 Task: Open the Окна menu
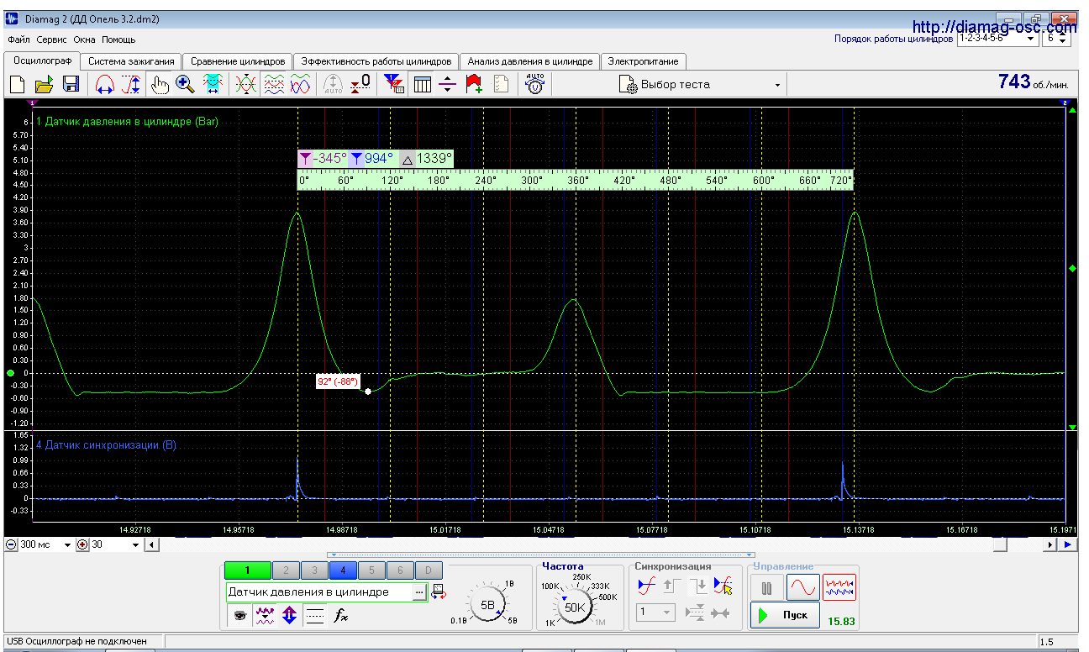pos(84,39)
